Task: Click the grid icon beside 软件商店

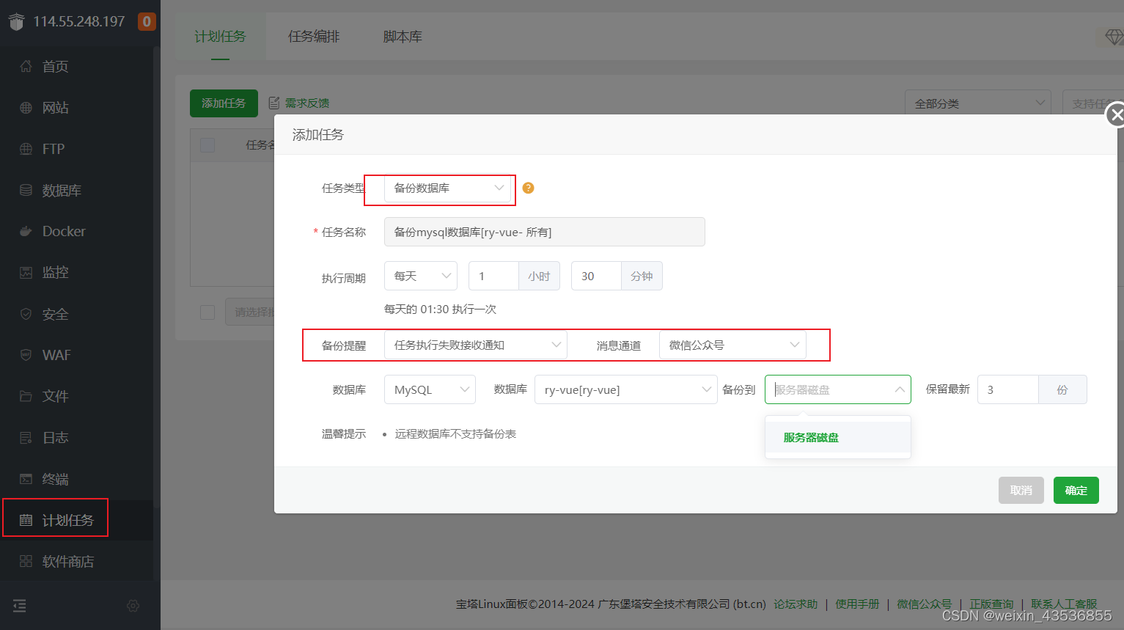Action: pyautogui.click(x=26, y=561)
